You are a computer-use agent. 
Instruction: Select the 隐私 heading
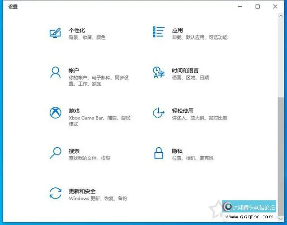click(x=177, y=151)
